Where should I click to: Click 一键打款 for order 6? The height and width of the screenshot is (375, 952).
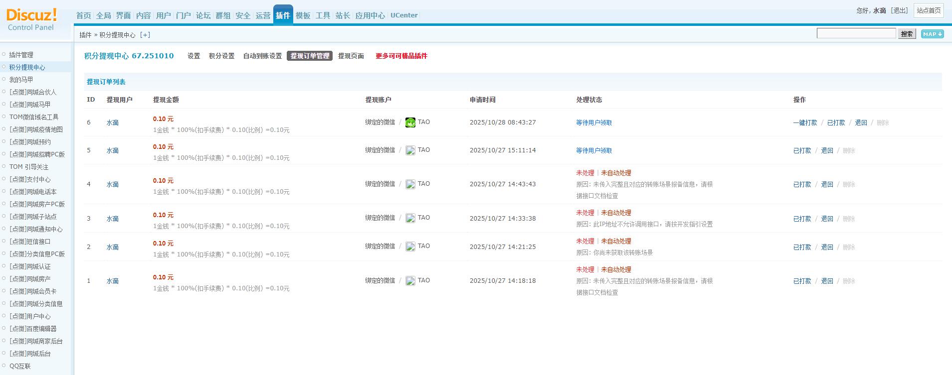coord(805,123)
